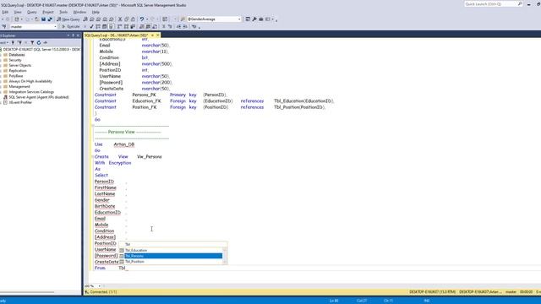541x304 pixels.
Task: Open the Query menu
Action: pyautogui.click(x=32, y=12)
